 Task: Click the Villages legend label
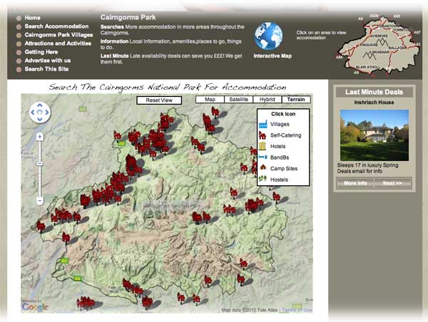(x=280, y=125)
